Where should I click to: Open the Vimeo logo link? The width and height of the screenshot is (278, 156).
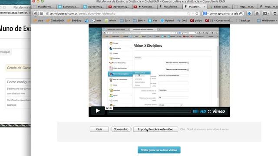(218, 111)
